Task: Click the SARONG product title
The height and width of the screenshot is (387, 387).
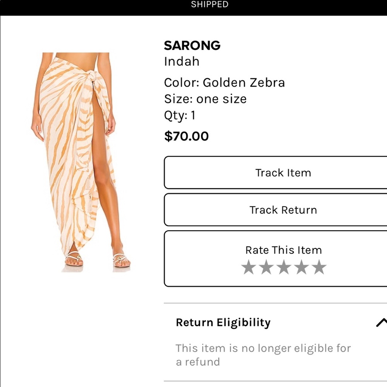Action: (192, 46)
